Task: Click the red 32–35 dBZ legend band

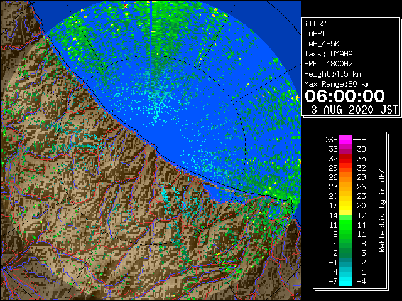Action: (x=345, y=159)
